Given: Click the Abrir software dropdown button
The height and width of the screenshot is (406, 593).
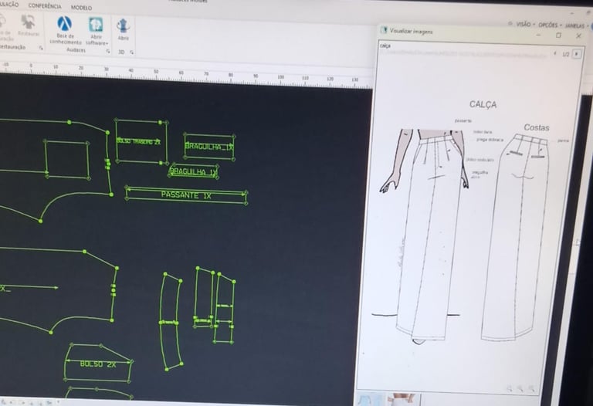Looking at the screenshot, I should (x=97, y=30).
